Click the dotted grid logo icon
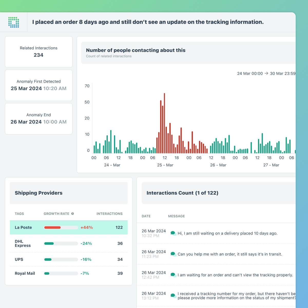Viewport: 308px width, 308px height. [x=14, y=22]
